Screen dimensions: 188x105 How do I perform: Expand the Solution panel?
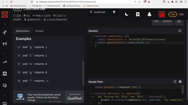180,31
